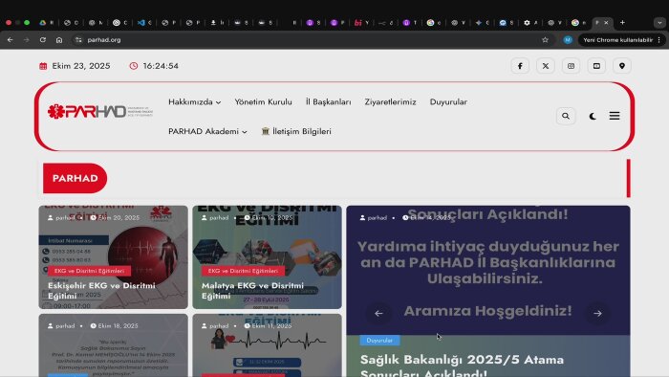
Task: Click the category tag on Eskişehir card
Action: [89, 271]
